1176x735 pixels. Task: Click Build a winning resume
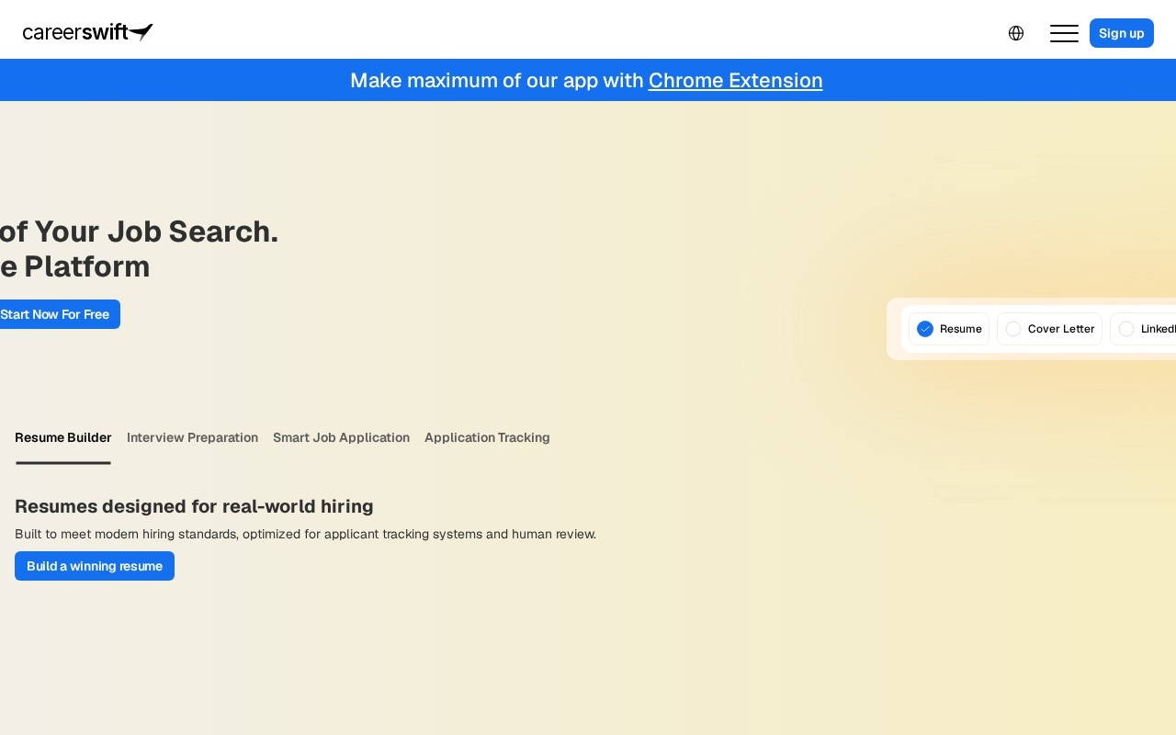[95, 566]
